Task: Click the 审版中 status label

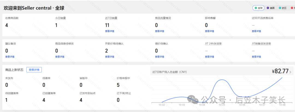Action: tap(84, 78)
